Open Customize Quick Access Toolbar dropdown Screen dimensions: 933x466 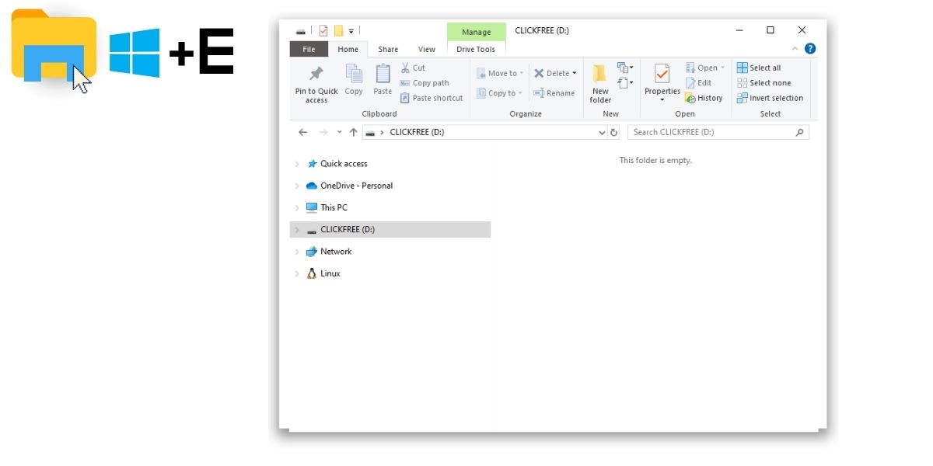[x=351, y=32]
